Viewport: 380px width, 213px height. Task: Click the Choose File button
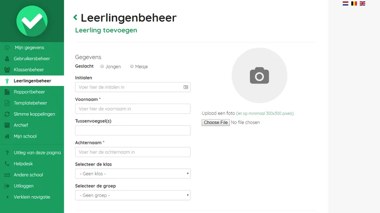216,123
